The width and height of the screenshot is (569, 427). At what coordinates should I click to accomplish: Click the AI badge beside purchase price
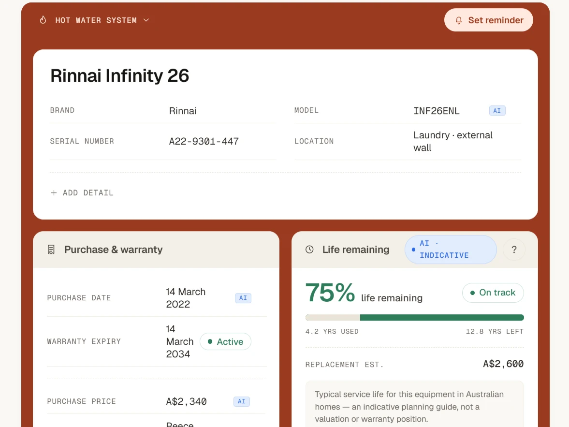point(242,401)
